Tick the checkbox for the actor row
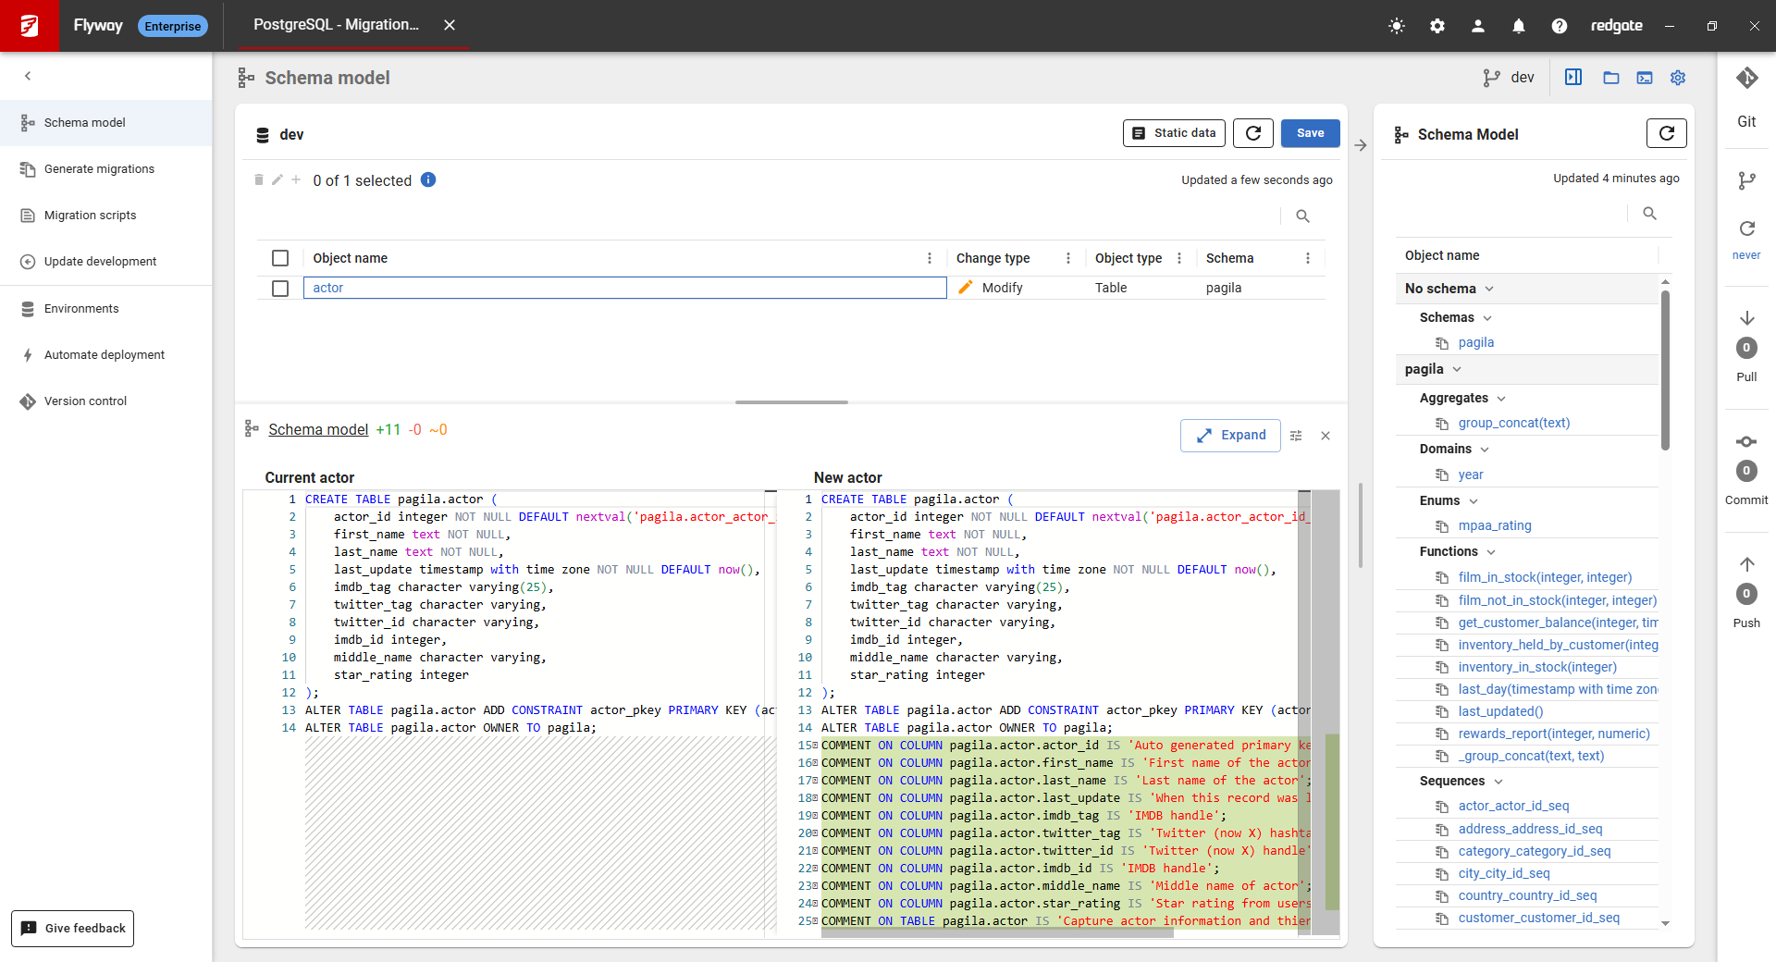The width and height of the screenshot is (1776, 962). click(x=280, y=289)
